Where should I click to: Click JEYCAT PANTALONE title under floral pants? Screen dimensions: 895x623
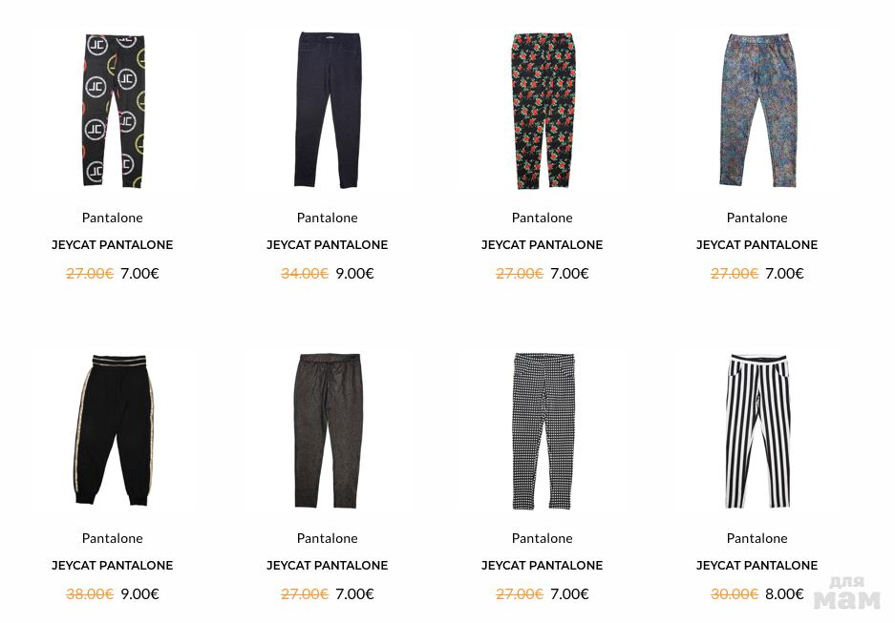(x=543, y=244)
